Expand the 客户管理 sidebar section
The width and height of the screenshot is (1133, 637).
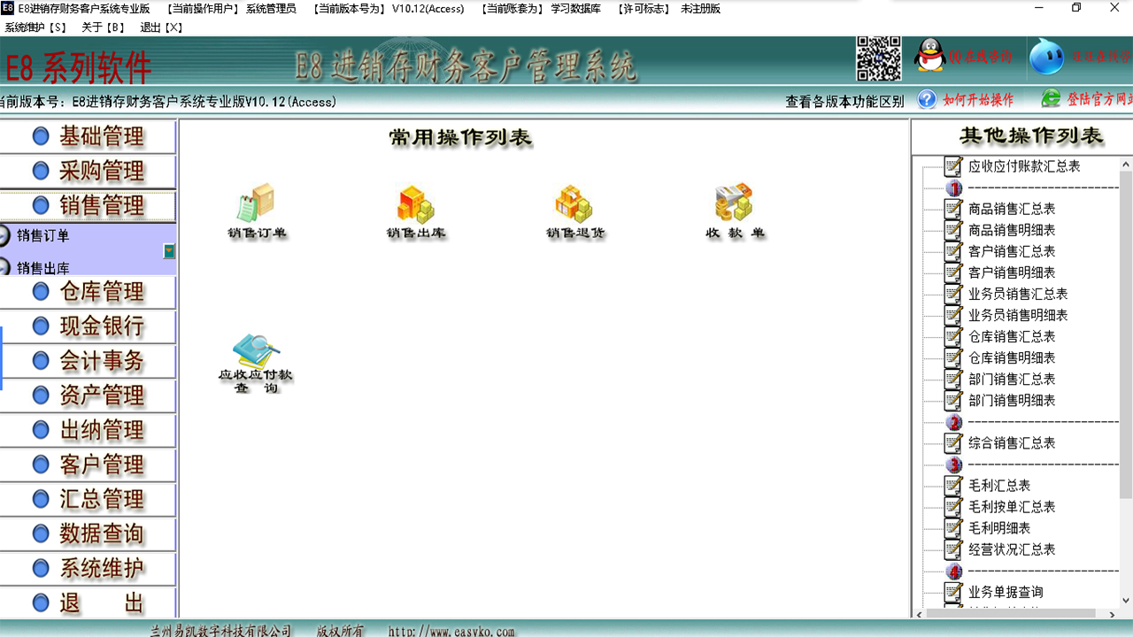[x=88, y=464]
